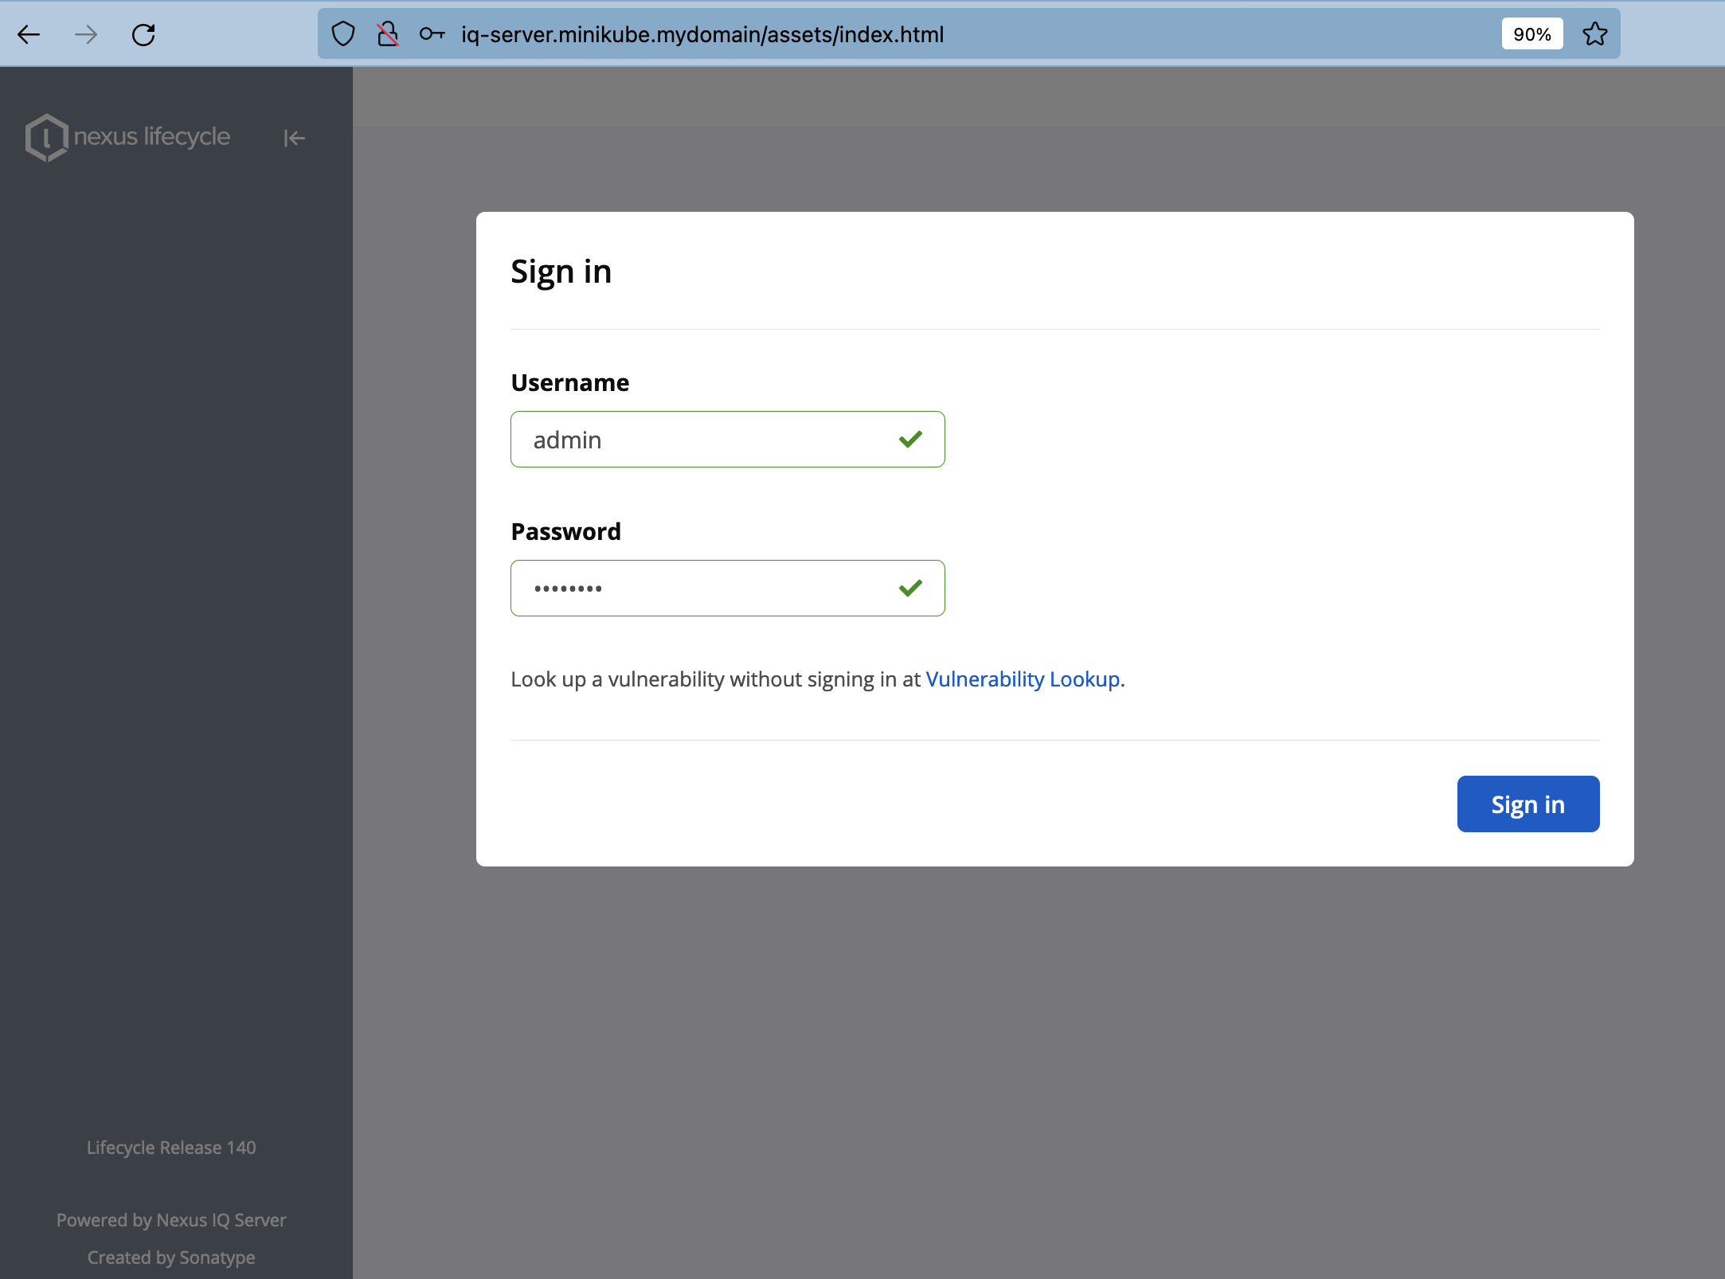Reset the 90% zoom level badge

click(1531, 34)
